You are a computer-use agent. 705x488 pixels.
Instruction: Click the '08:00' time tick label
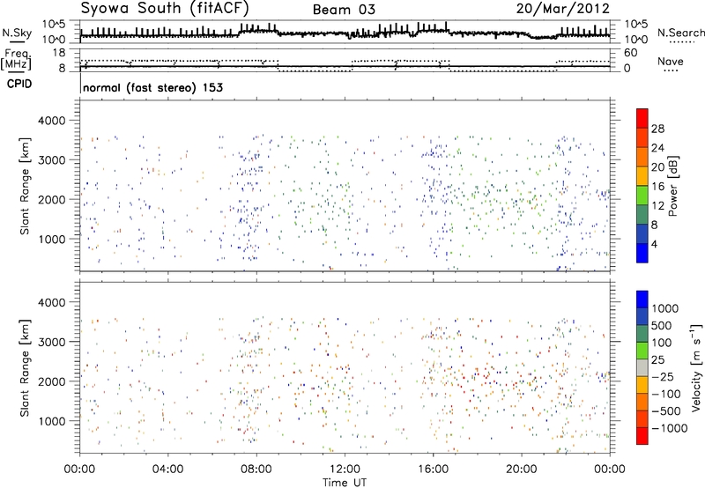pyautogui.click(x=256, y=470)
